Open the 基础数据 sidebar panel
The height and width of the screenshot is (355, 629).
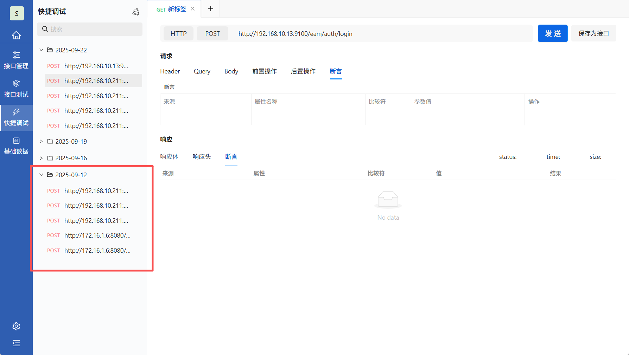click(x=16, y=145)
